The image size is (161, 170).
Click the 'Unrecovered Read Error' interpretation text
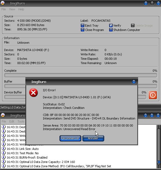click(x=79, y=129)
